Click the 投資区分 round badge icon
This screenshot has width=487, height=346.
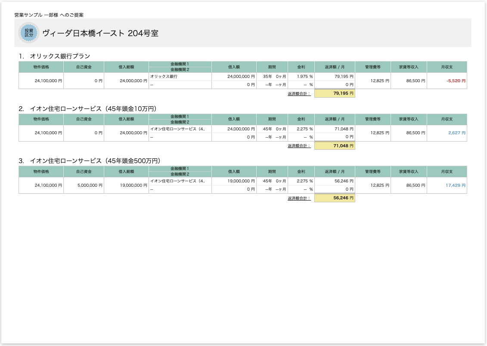[29, 33]
